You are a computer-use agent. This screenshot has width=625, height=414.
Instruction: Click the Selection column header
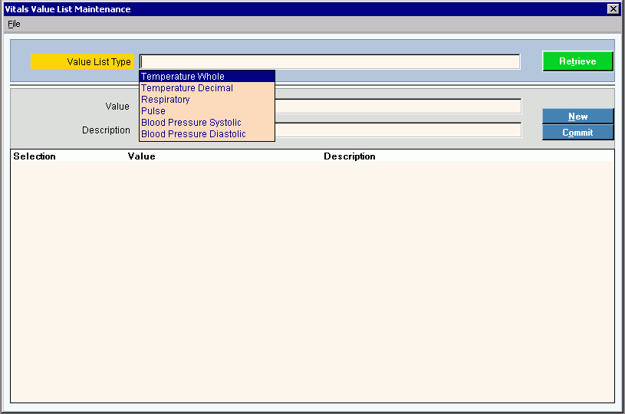coord(35,156)
